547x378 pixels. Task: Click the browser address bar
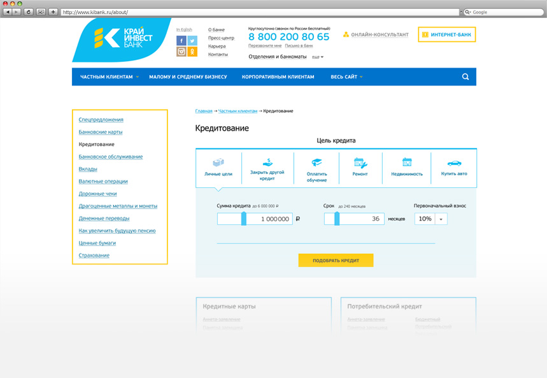point(260,12)
